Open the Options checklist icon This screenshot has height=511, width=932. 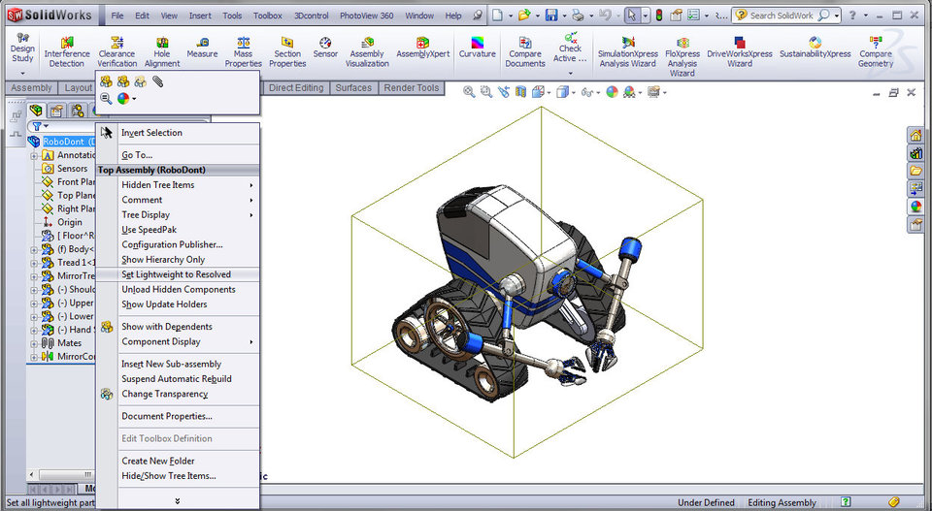coord(693,16)
